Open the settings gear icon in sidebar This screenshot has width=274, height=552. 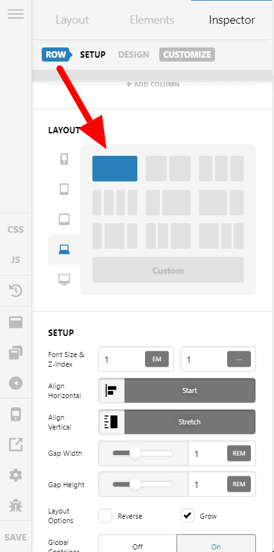16,476
